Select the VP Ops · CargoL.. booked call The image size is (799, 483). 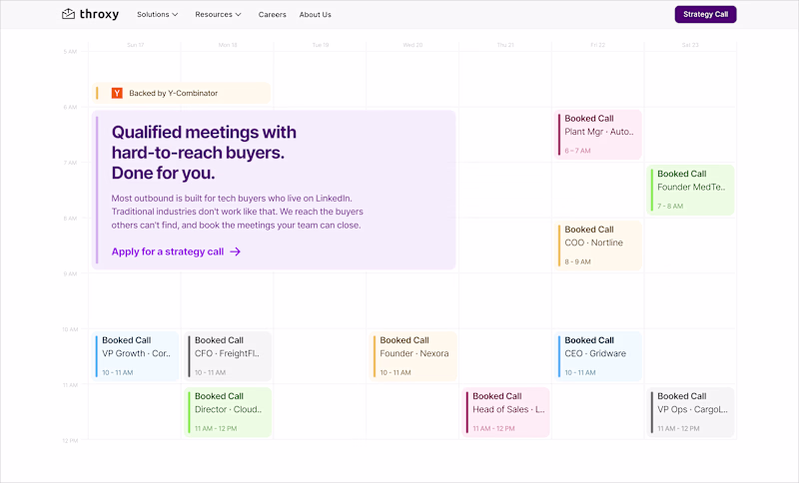click(690, 412)
